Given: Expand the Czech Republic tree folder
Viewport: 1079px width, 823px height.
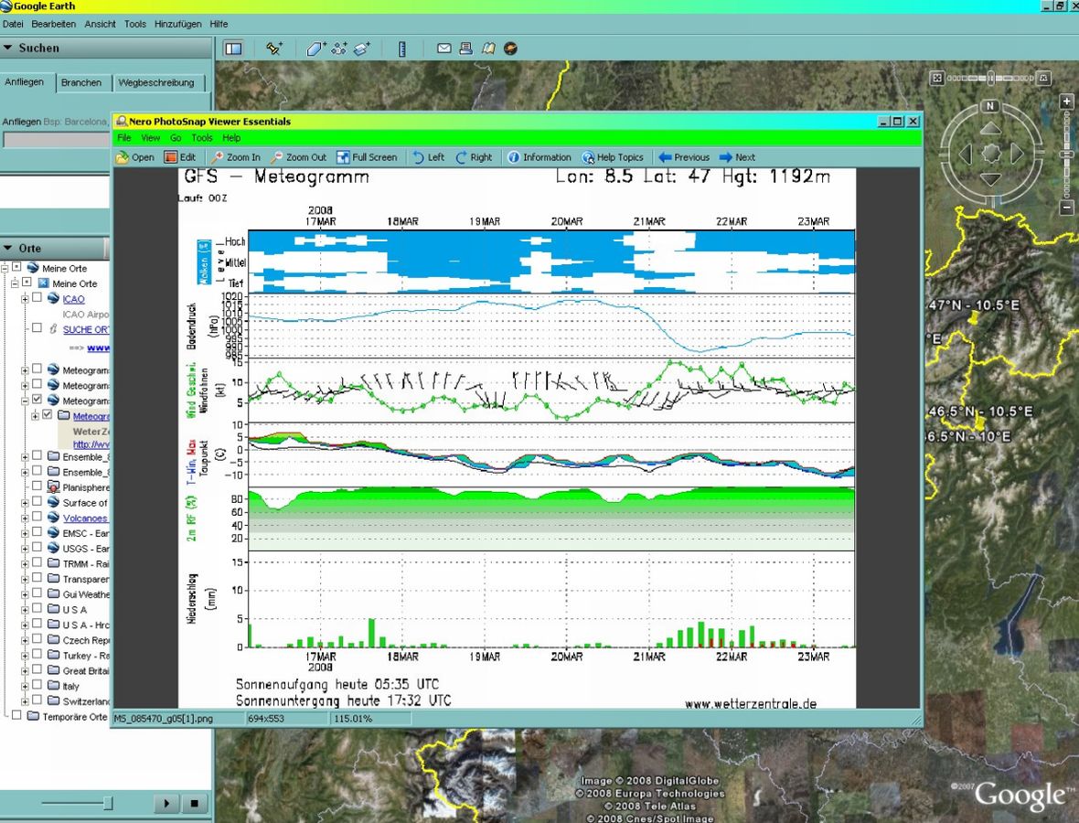Looking at the screenshot, I should coord(25,640).
